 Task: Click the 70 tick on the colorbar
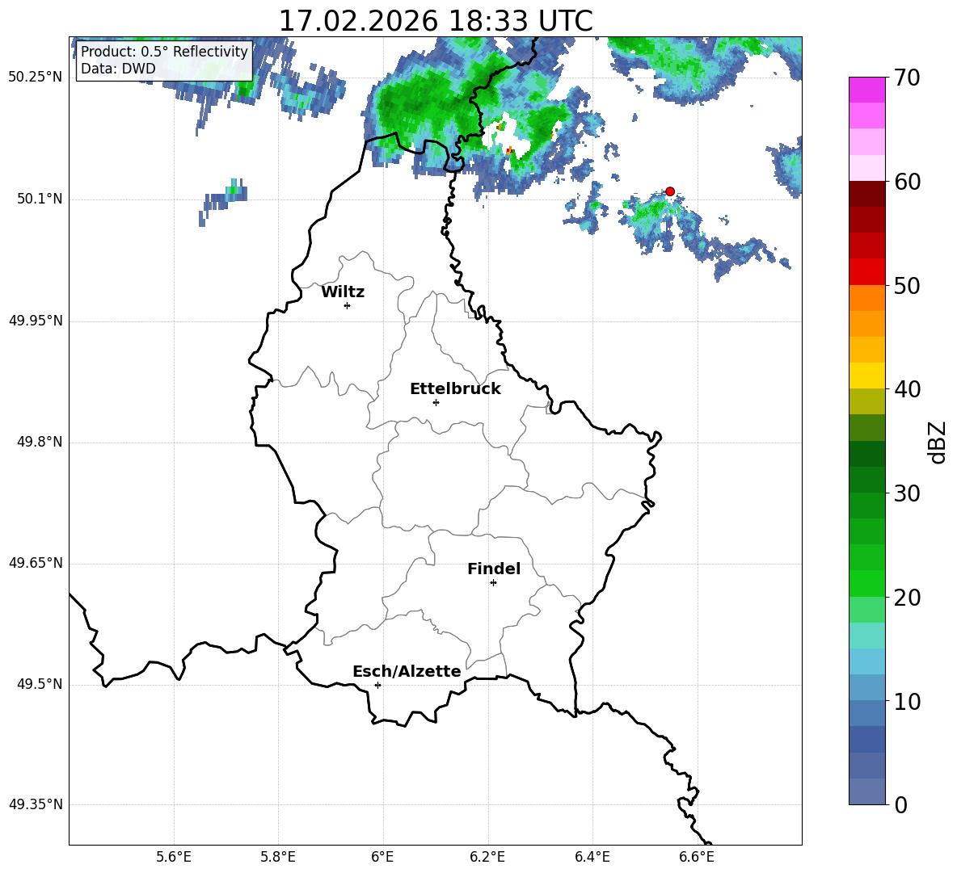(x=907, y=78)
